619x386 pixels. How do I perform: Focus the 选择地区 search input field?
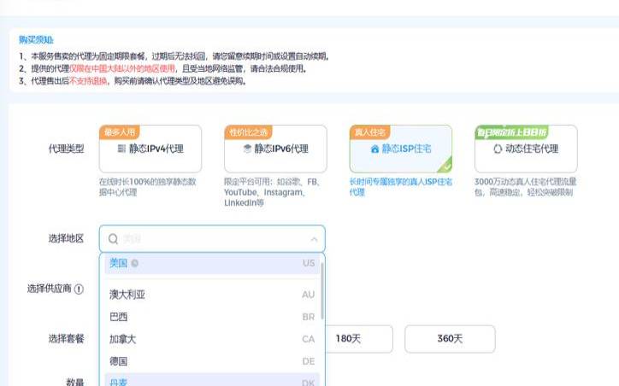212,238
